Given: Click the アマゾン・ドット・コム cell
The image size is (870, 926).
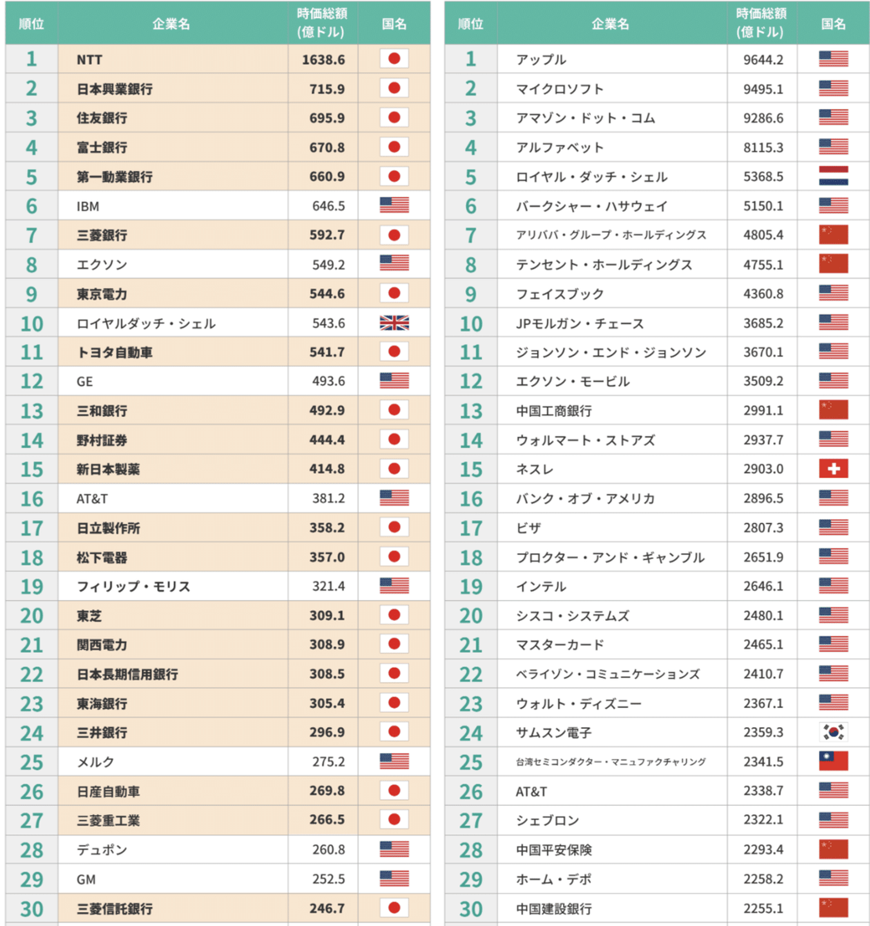Looking at the screenshot, I should (585, 118).
